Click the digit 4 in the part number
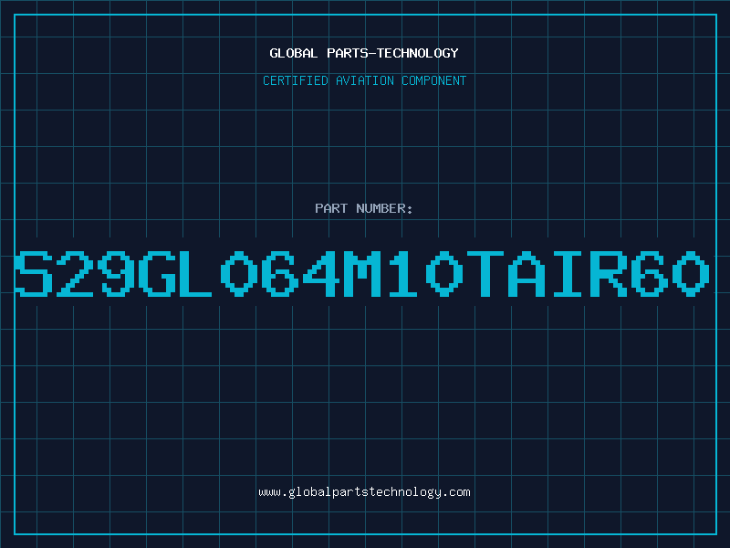Image resolution: width=730 pixels, height=548 pixels. tap(321, 273)
